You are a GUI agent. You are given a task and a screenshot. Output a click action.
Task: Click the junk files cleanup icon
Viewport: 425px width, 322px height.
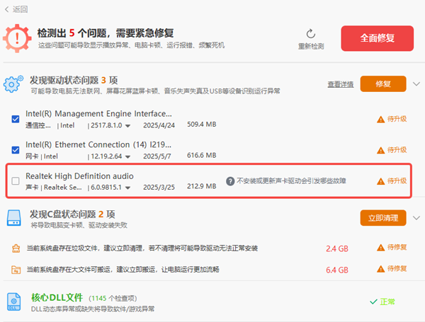coord(17,248)
